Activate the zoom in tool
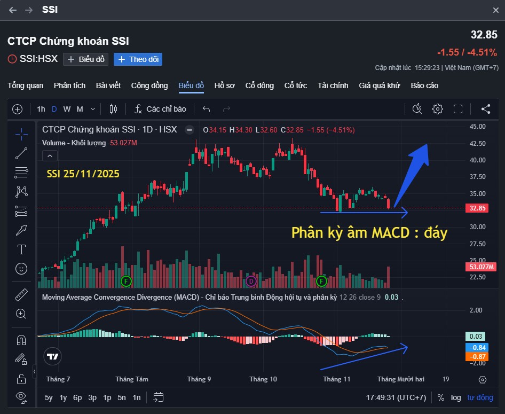The image size is (505, 414). tap(21, 314)
